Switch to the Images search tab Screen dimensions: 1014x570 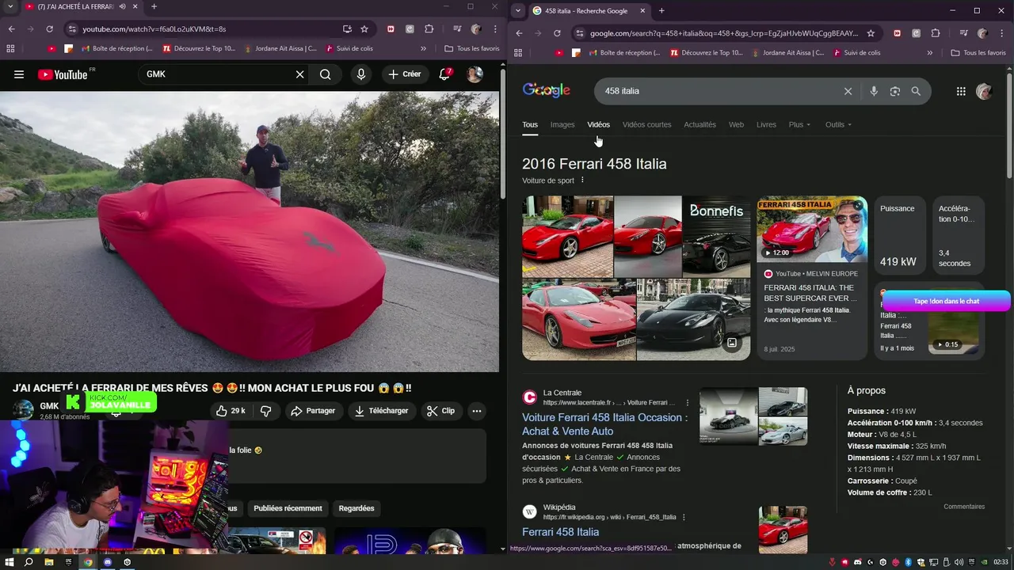coord(562,124)
